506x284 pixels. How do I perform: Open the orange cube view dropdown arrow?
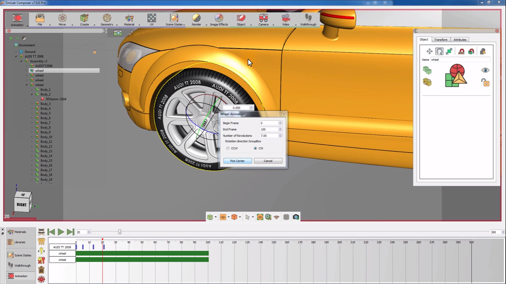click(x=240, y=217)
